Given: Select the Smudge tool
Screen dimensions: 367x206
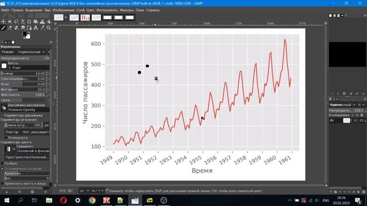Looking at the screenshot, I should 23,28.
